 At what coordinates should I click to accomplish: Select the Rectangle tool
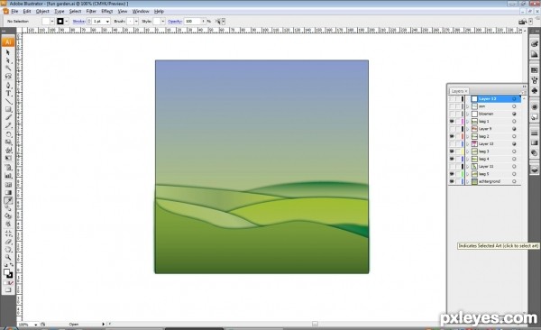8,109
